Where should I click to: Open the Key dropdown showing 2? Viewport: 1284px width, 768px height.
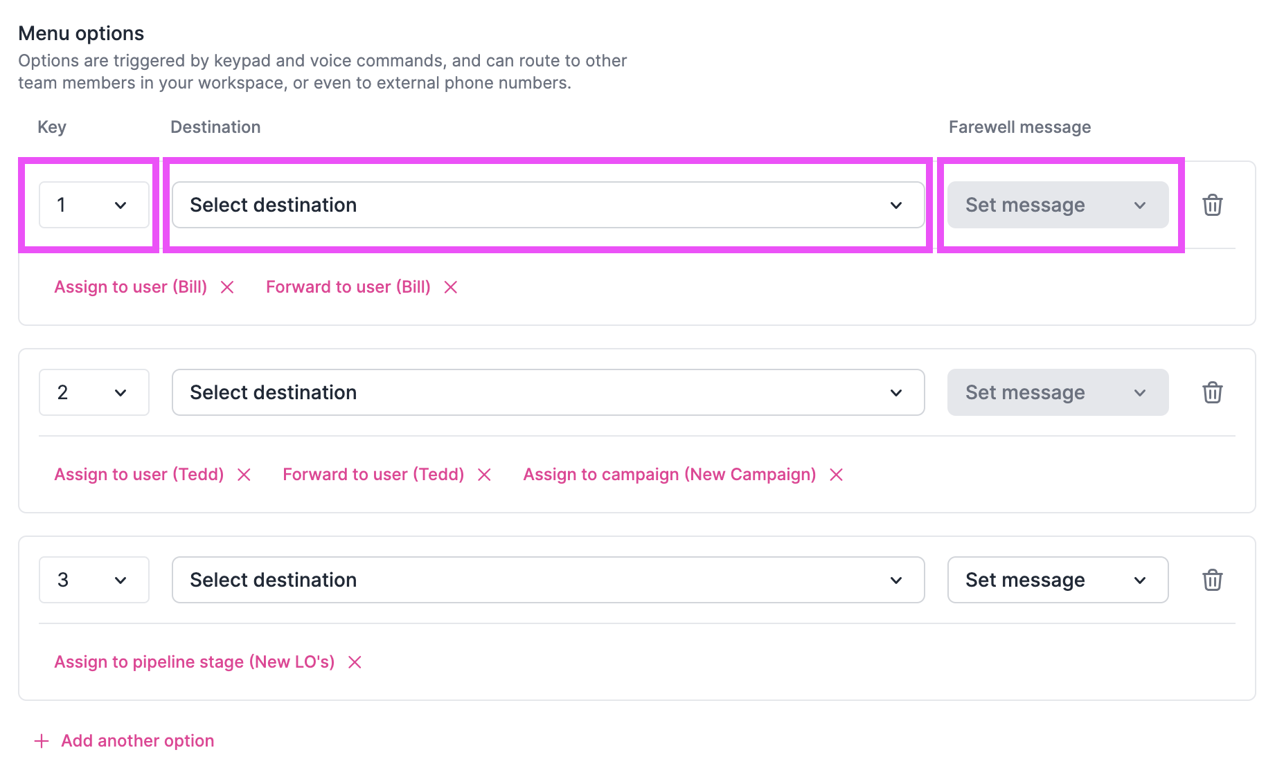(93, 392)
